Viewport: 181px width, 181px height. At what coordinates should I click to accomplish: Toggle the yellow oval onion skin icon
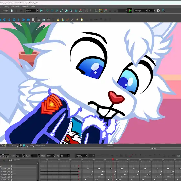82,20
